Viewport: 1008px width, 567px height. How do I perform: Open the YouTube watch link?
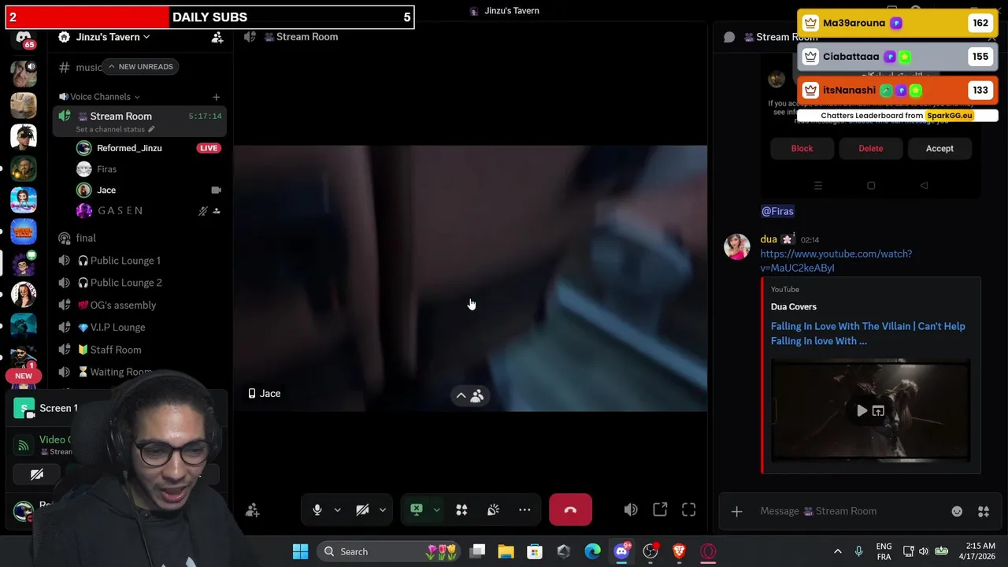(x=836, y=261)
